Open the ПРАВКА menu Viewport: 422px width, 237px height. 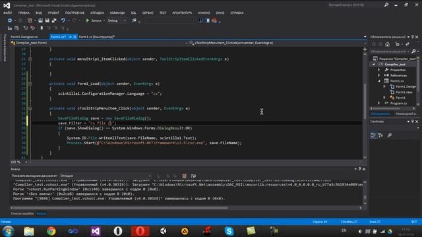[24, 13]
